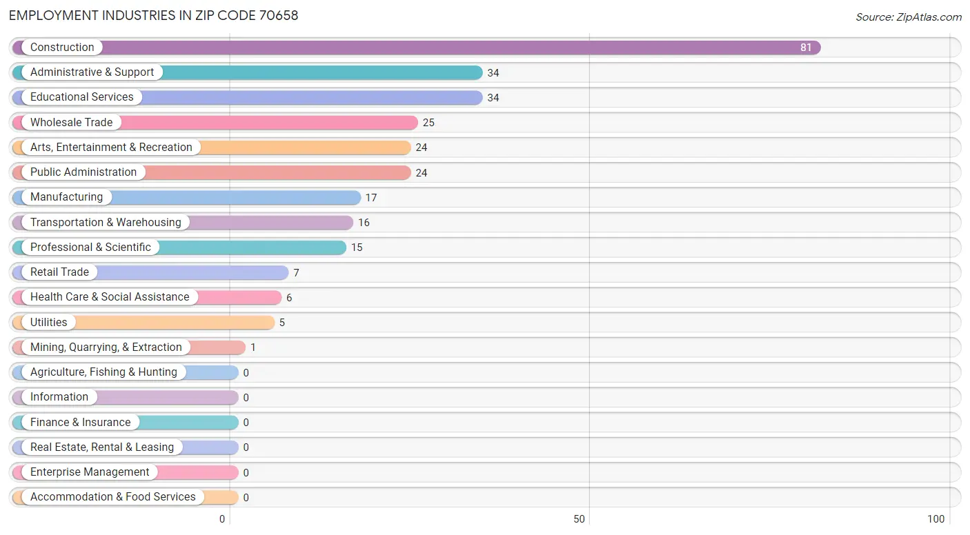Click the Source: ZipAtlas.com text

[909, 17]
